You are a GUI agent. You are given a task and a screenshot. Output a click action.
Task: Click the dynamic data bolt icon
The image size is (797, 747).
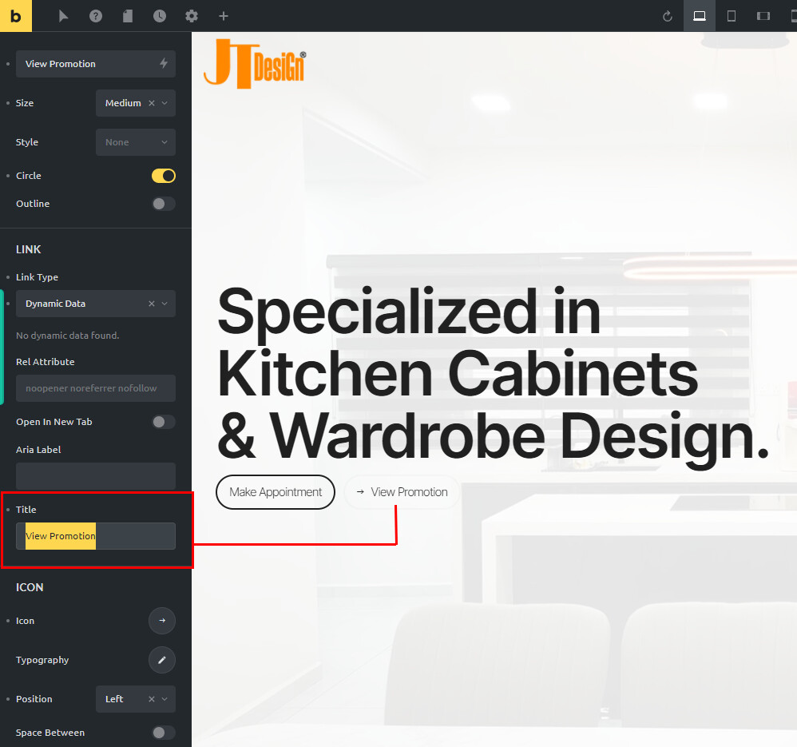pos(164,64)
